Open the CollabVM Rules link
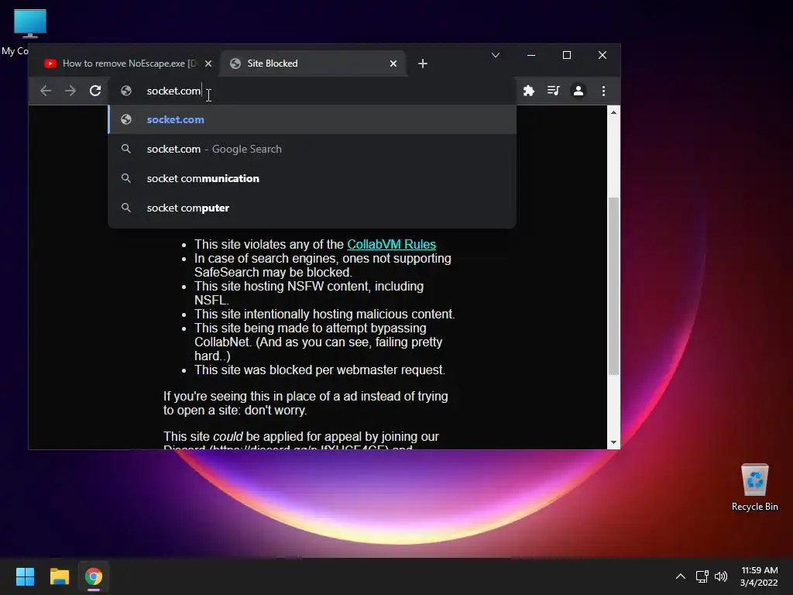This screenshot has height=595, width=793. [x=391, y=244]
